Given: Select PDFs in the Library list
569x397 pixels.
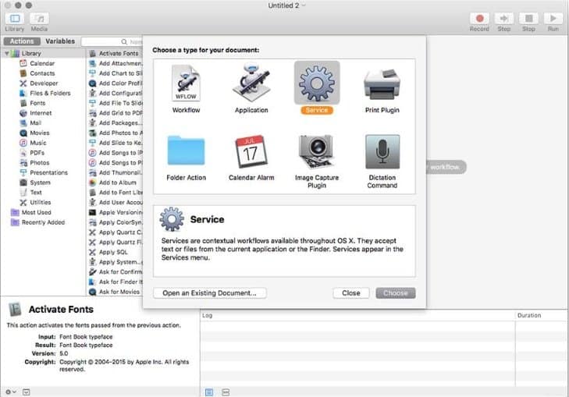Looking at the screenshot, I should (x=37, y=153).
